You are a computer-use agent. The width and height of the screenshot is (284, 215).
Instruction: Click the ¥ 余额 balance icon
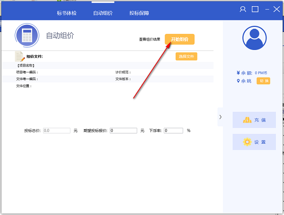pyautogui.click(x=238, y=73)
